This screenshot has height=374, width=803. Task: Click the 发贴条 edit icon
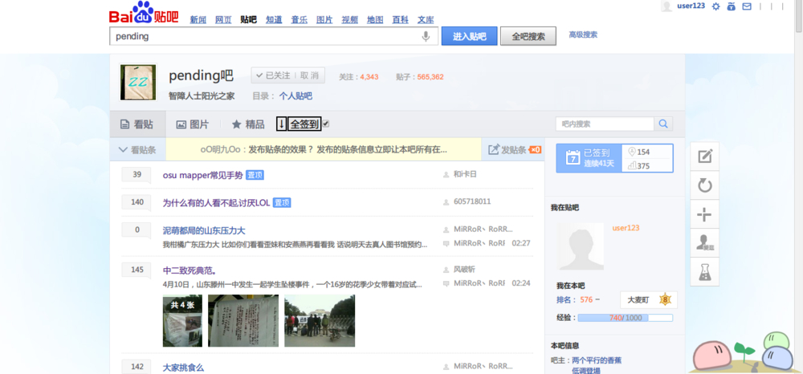point(494,149)
